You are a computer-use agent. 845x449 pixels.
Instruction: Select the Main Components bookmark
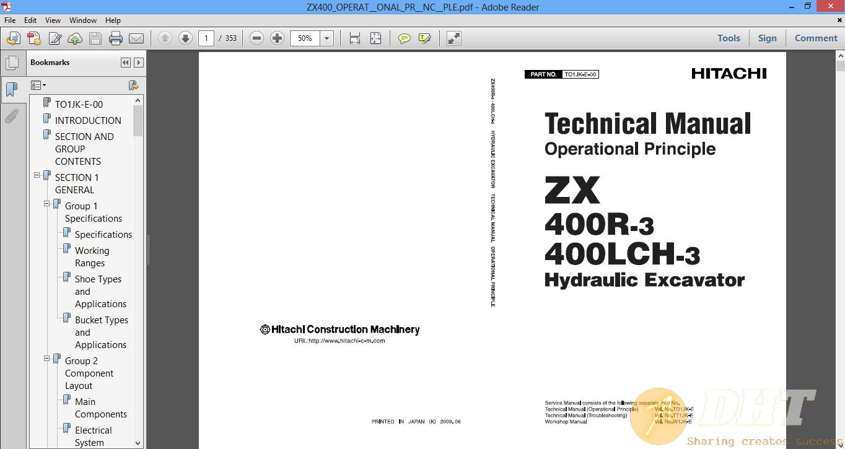coord(101,408)
